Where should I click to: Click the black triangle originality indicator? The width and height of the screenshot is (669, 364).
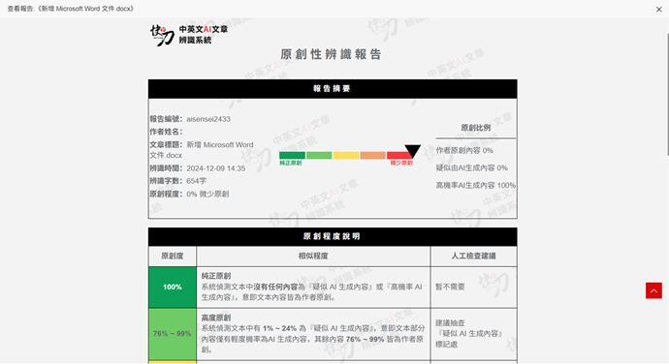click(x=413, y=151)
